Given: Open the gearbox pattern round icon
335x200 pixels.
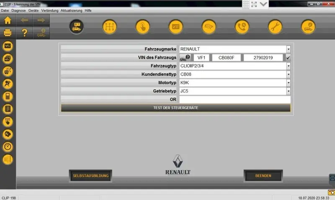Looking at the screenshot, I should pos(110,27).
